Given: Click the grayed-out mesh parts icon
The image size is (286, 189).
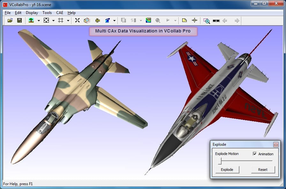Looking at the screenshot, I should 124,20.
